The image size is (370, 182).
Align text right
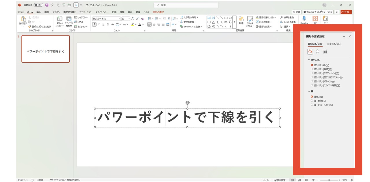(159, 25)
